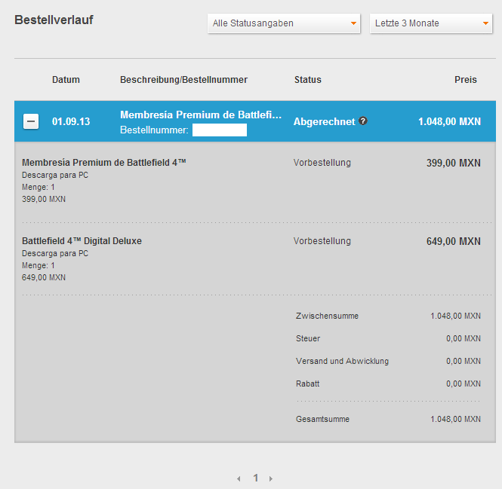Click the Steuer label
502x489 pixels.
[x=308, y=338]
